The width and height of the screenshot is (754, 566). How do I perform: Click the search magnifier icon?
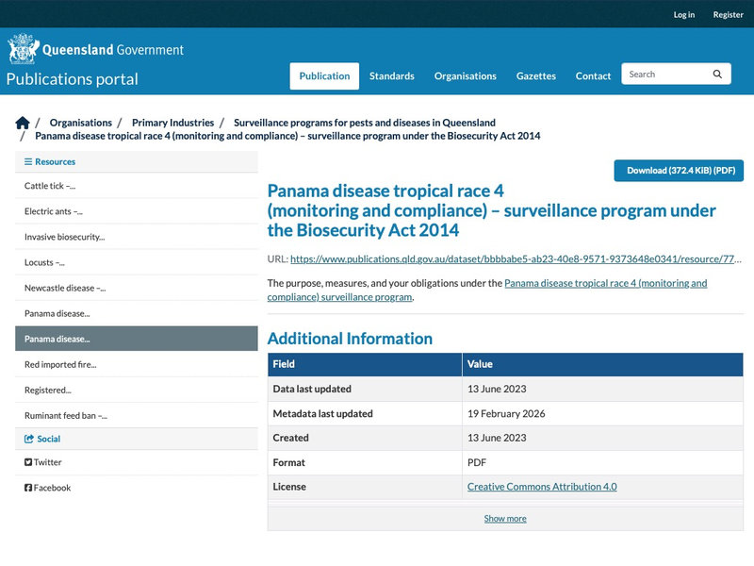(717, 75)
